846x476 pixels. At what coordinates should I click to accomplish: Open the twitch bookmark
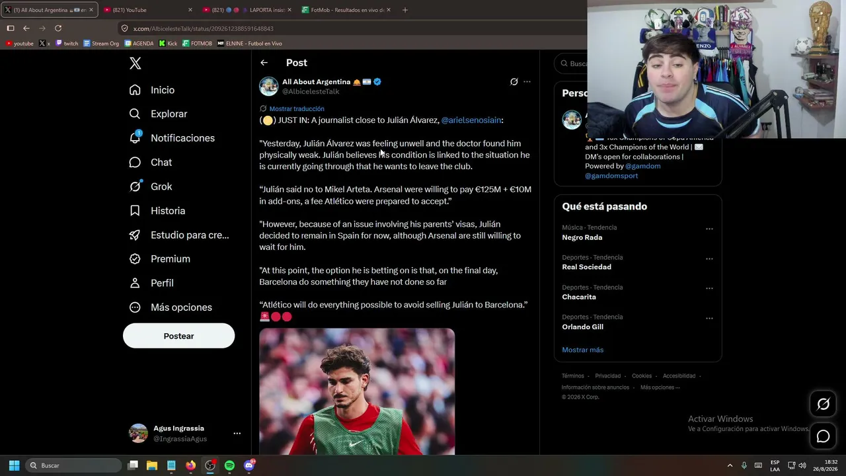pos(67,44)
